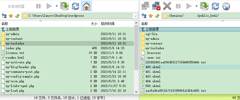Sort local files by 修改时间 column
The image size is (240, 100).
[x=117, y=24]
